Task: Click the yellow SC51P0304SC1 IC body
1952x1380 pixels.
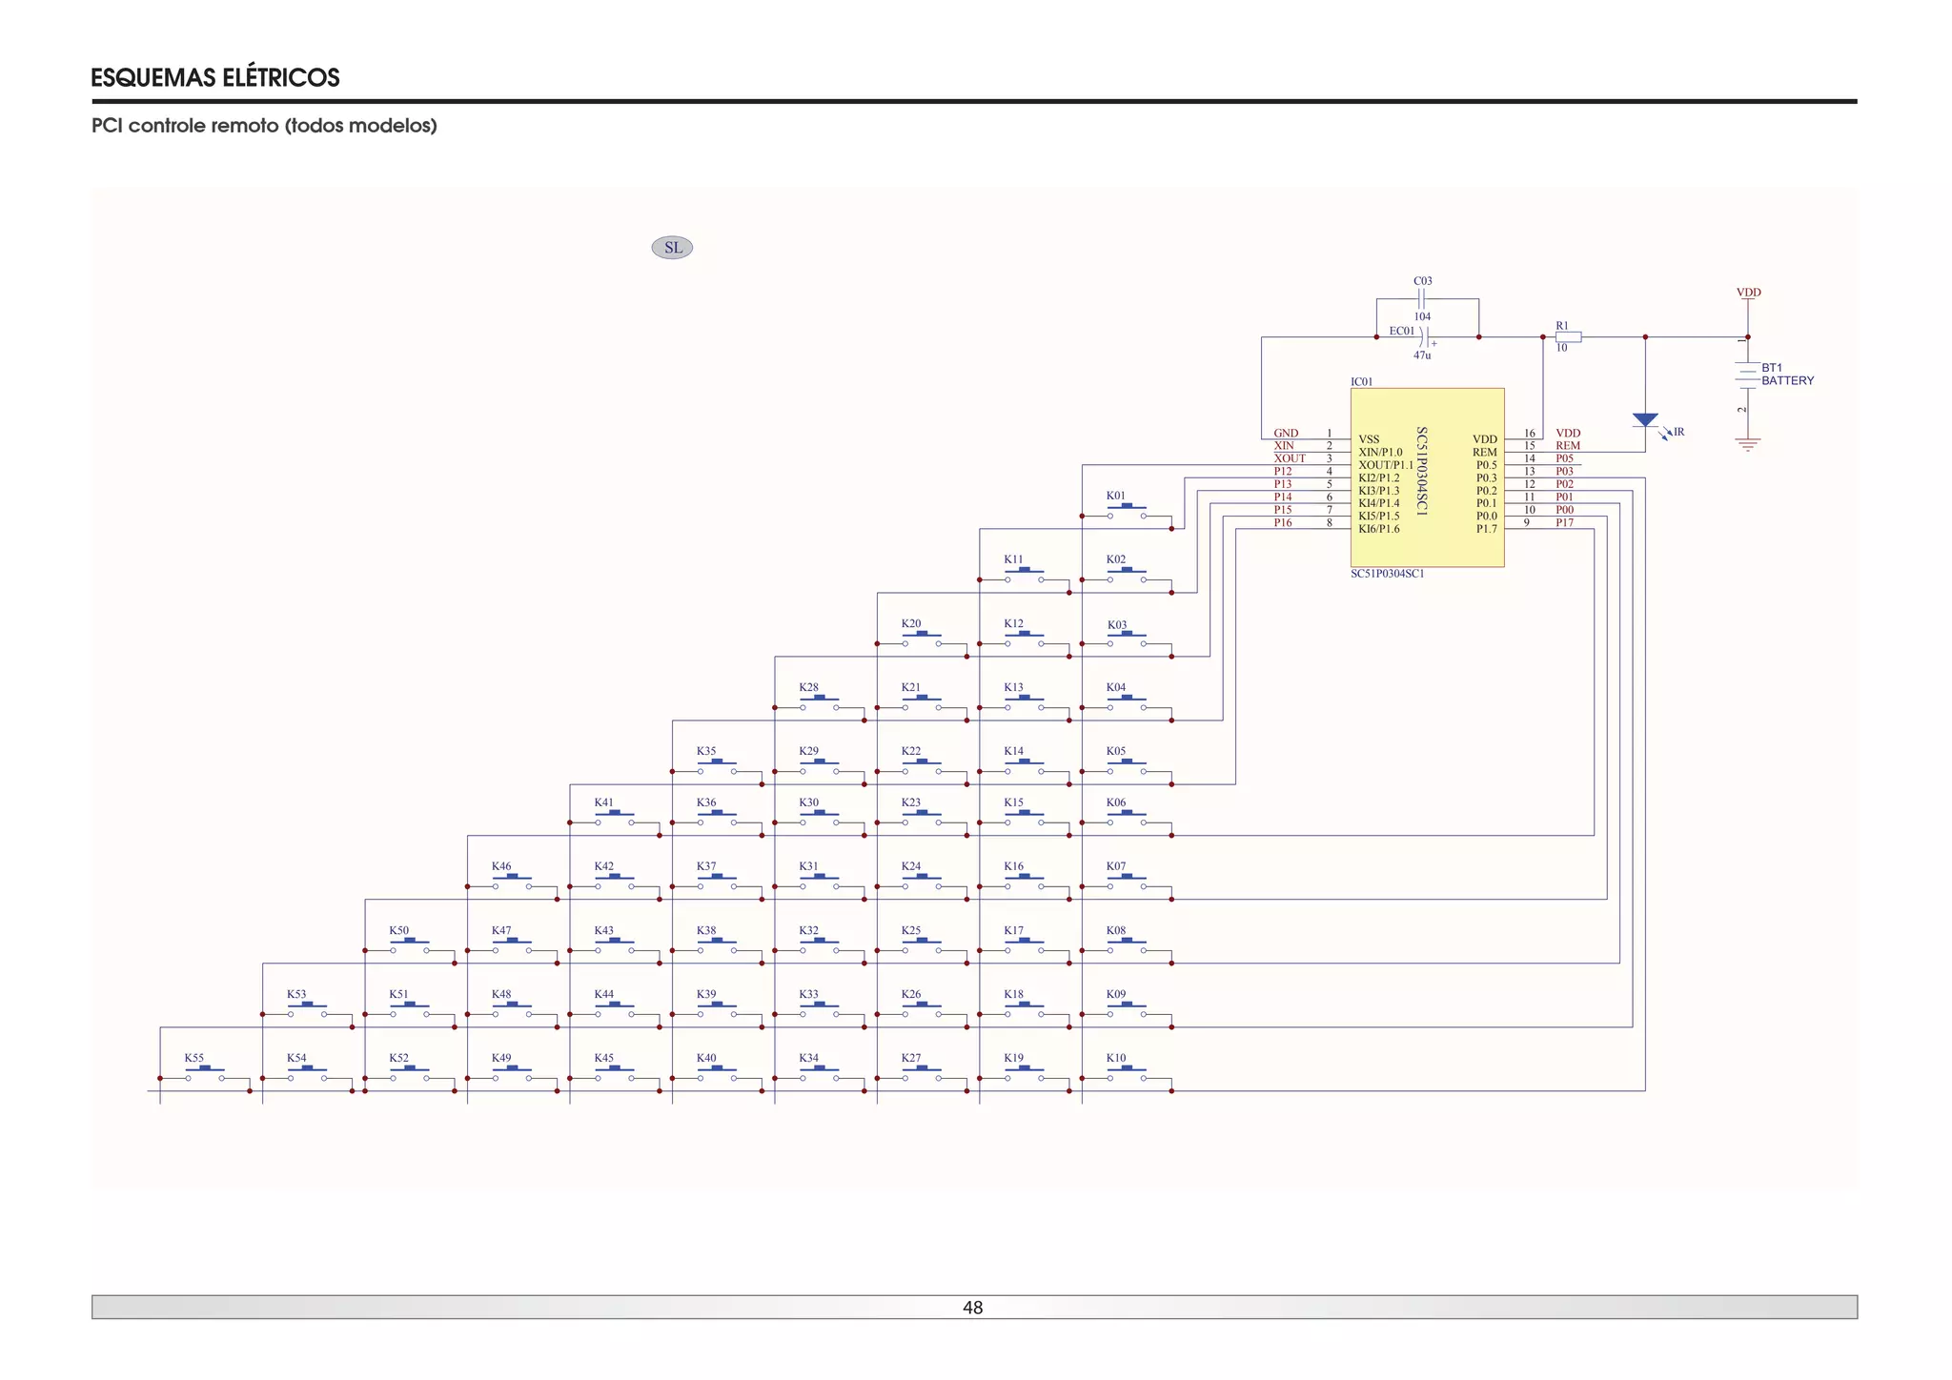Action: click(x=1427, y=477)
